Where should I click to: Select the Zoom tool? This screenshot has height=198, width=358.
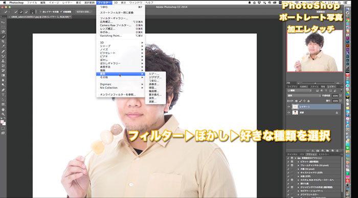tap(3, 114)
